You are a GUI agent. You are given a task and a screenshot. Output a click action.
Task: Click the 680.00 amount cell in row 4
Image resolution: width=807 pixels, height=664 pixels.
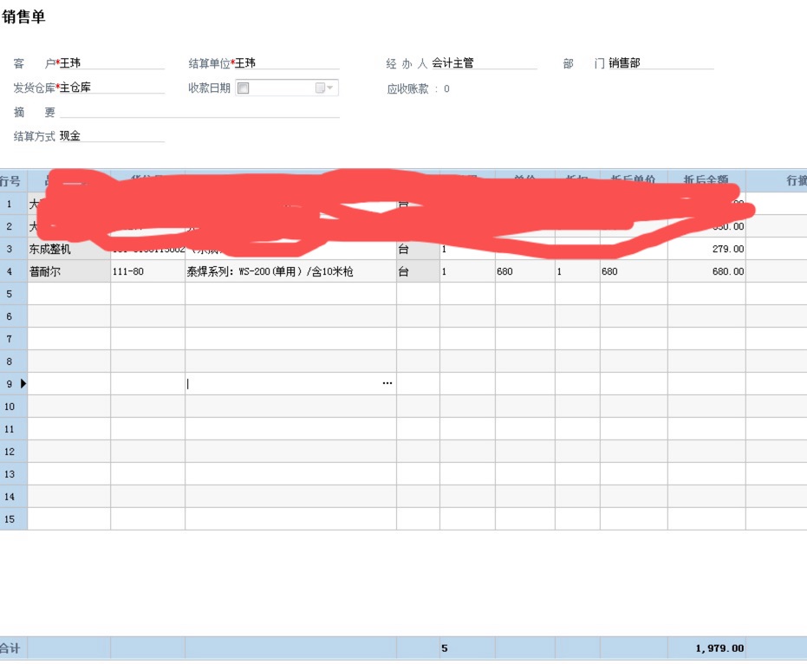(706, 271)
